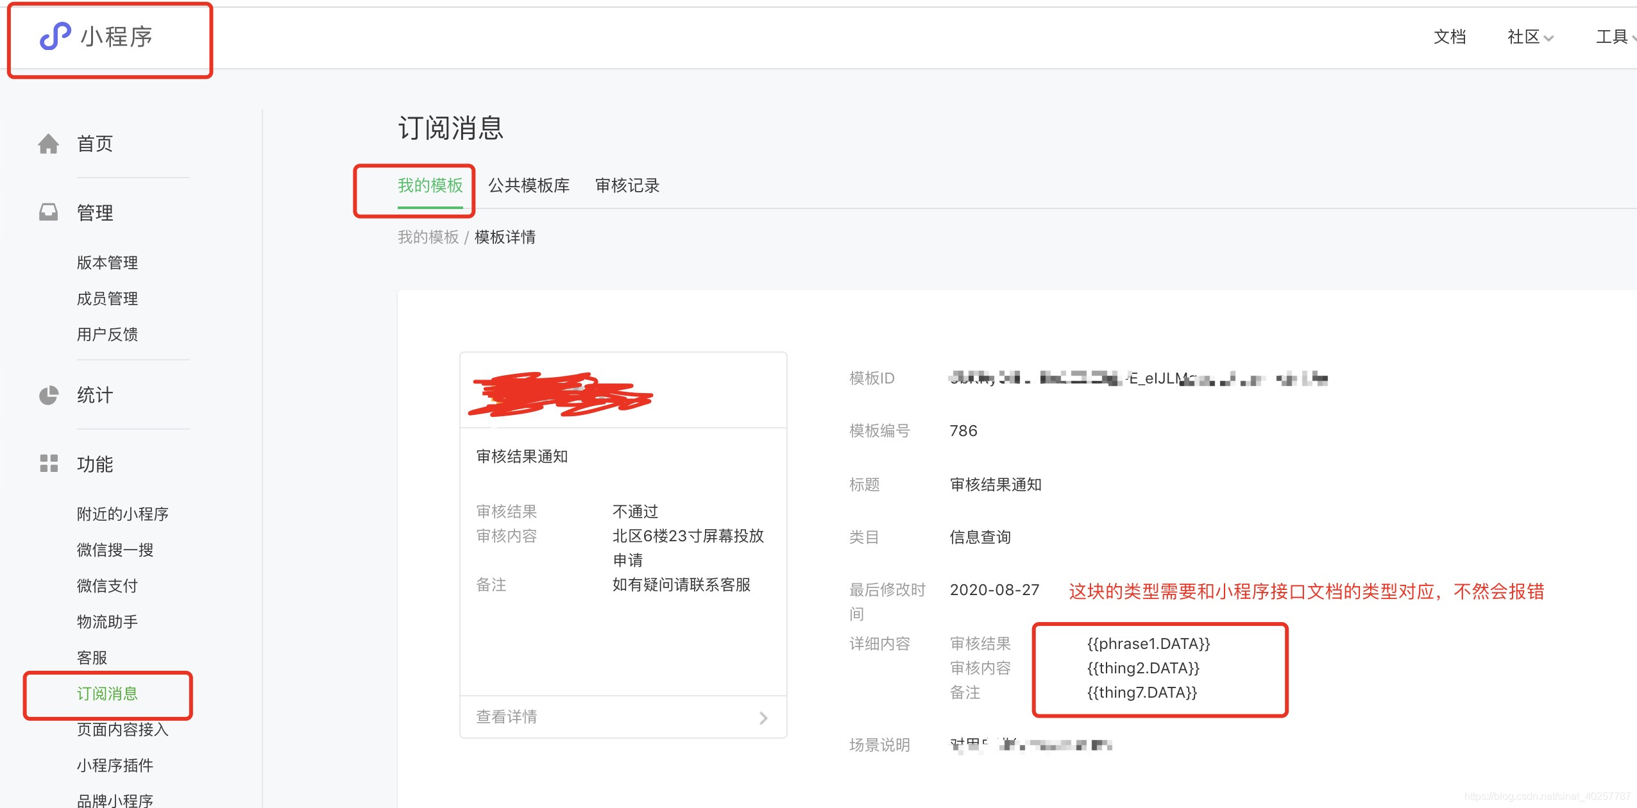Click 如有疑问请联系客服 remark text
Viewport: 1637px width, 808px height.
coord(681,584)
